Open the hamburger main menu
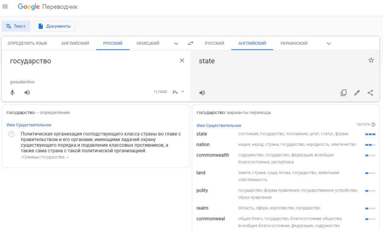Viewport: 383px width, 230px height. [5, 7]
